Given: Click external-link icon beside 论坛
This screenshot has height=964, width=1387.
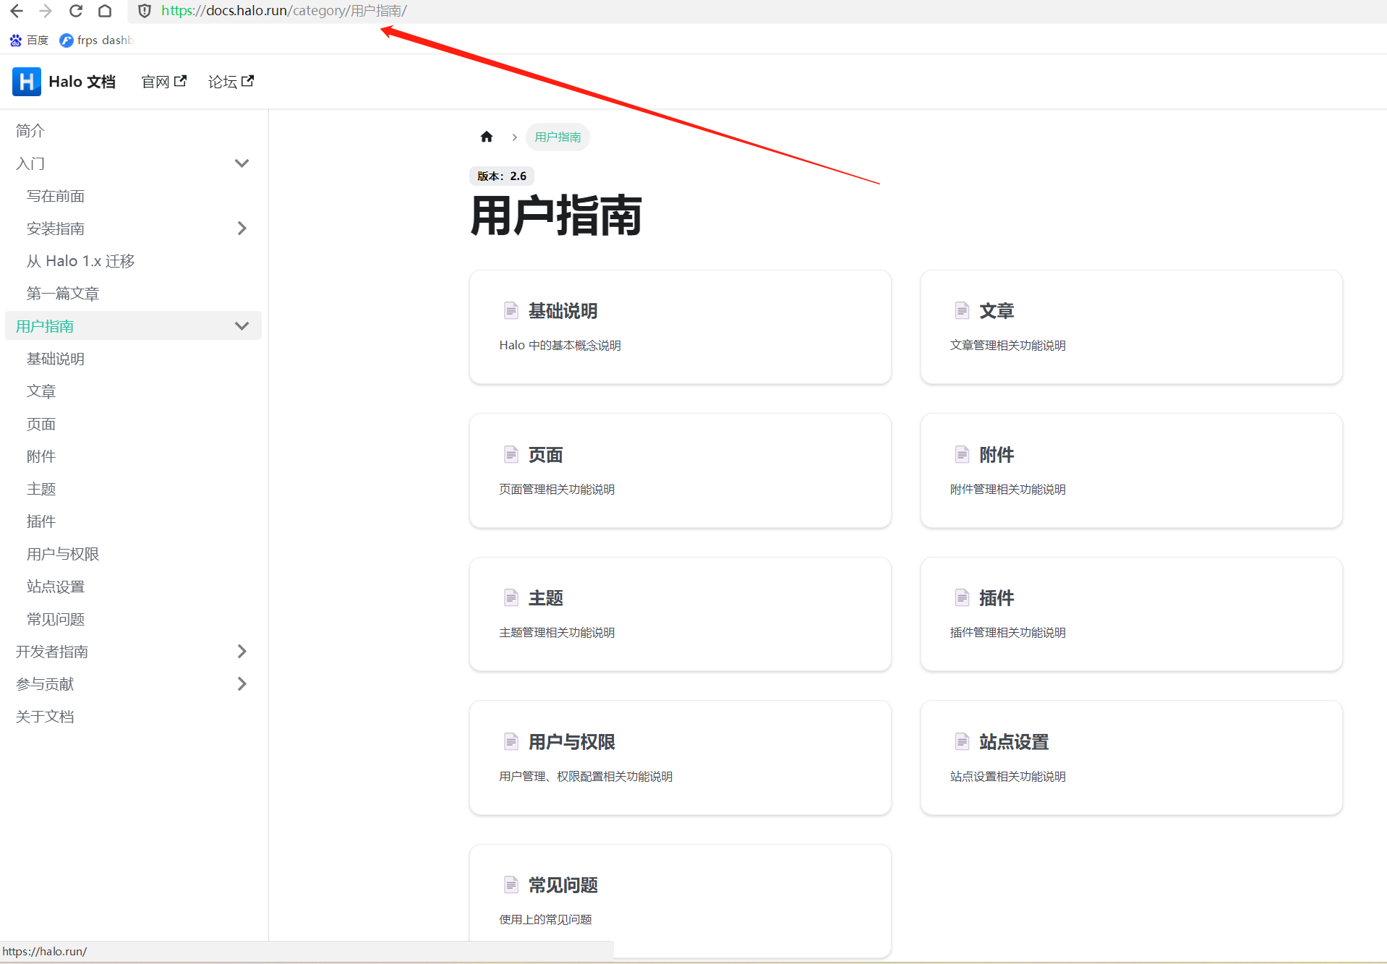Looking at the screenshot, I should point(248,80).
